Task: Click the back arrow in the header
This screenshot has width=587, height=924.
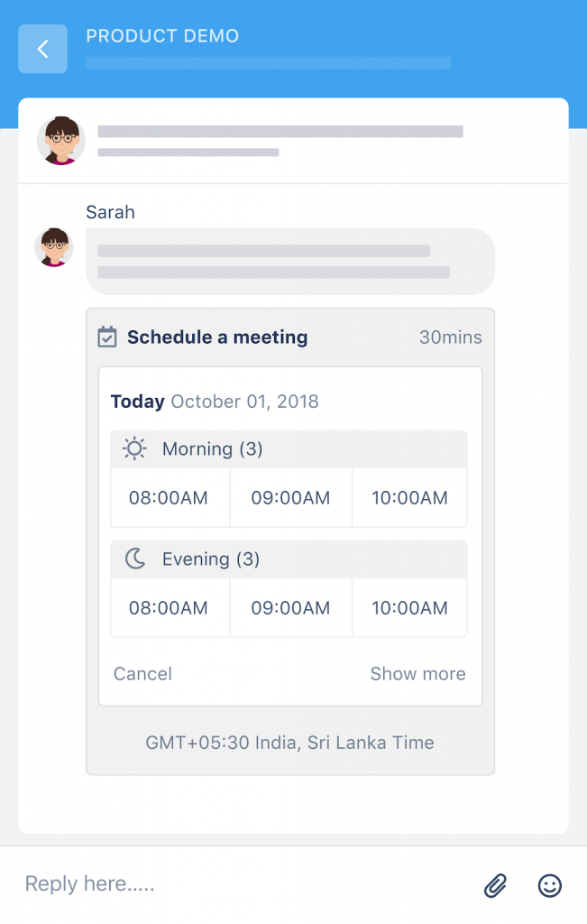Action: pos(42,49)
